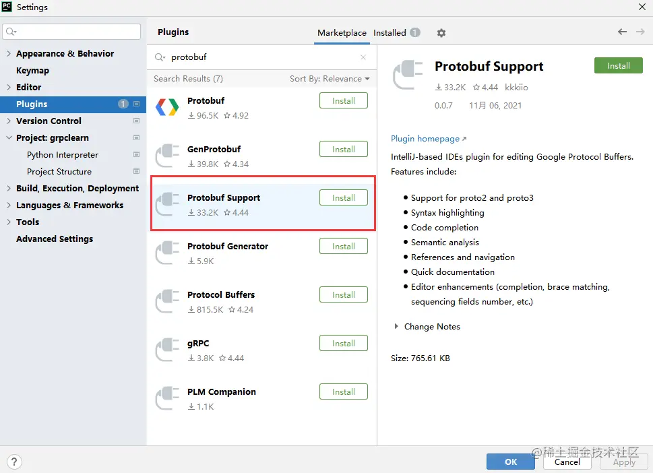The width and height of the screenshot is (653, 473).
Task: Click the Protocol Buffers plugin plug icon
Action: [167, 301]
